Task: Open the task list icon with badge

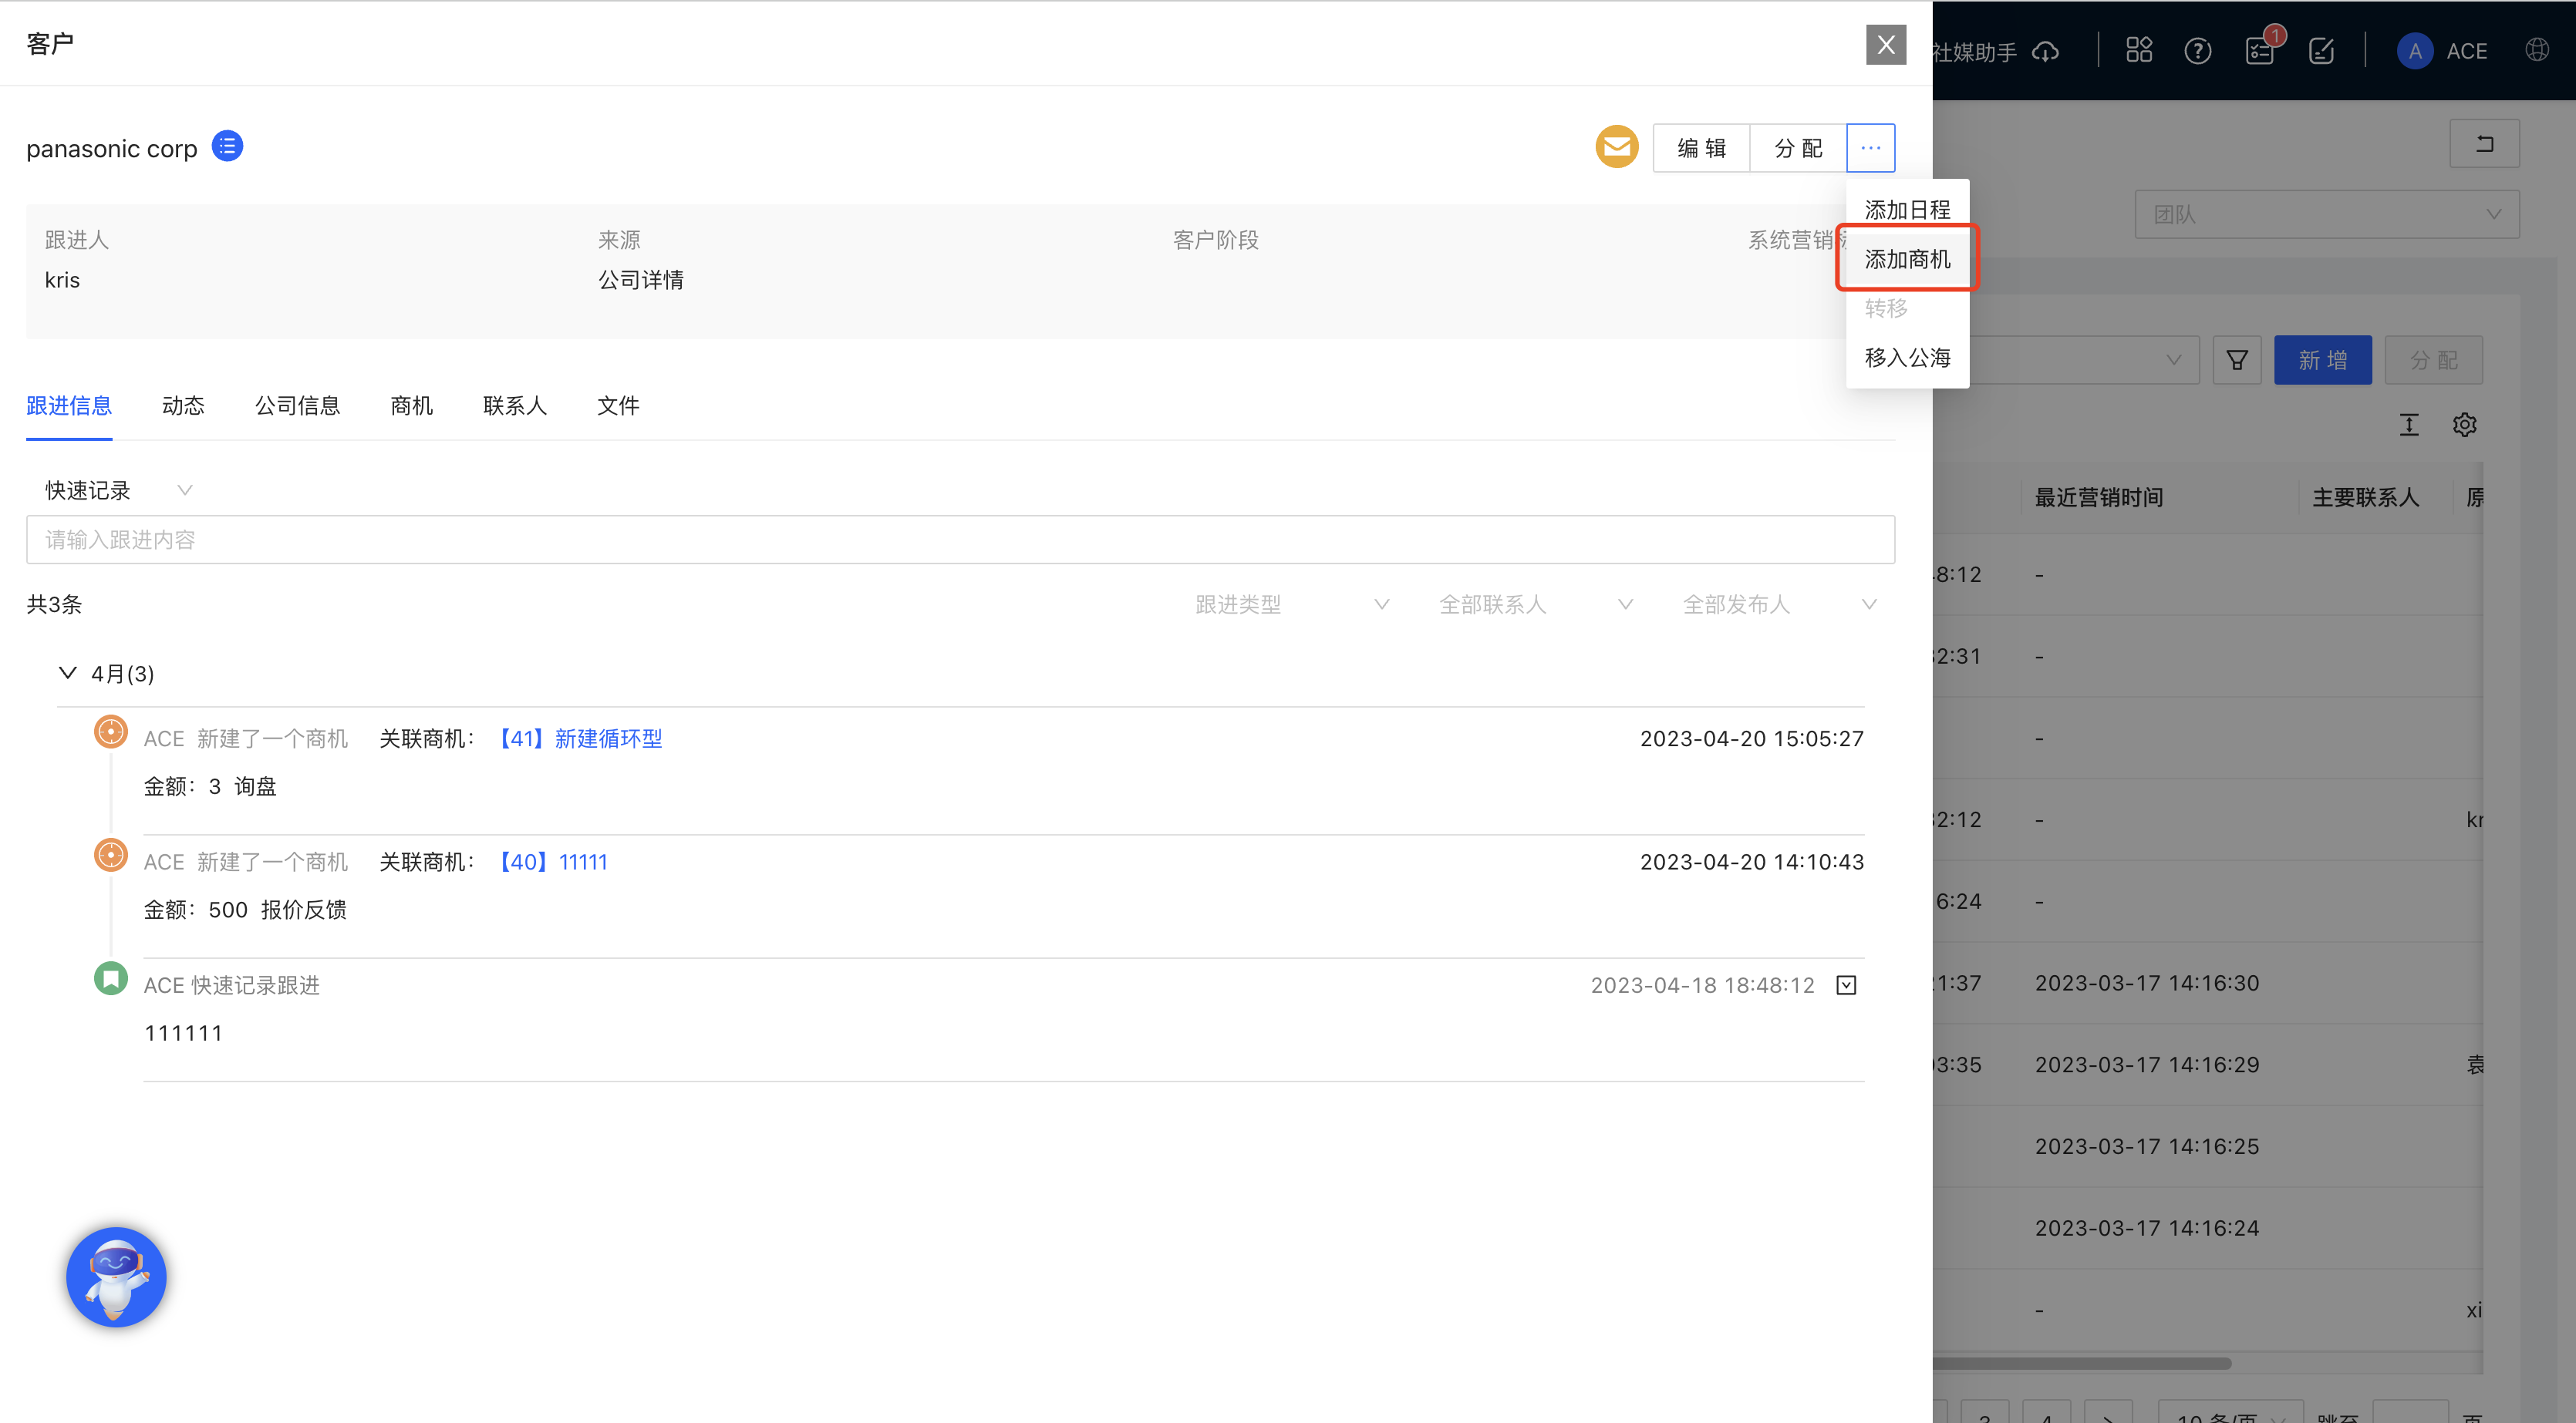Action: tap(2260, 51)
